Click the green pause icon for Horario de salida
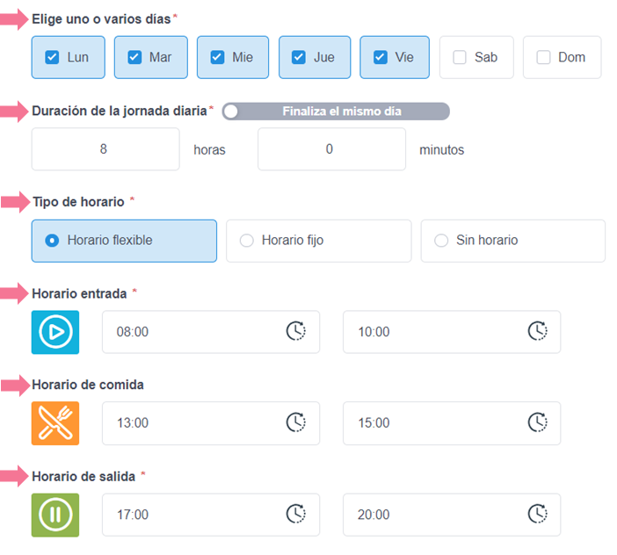Viewport: 617px width, 555px height. [x=54, y=515]
